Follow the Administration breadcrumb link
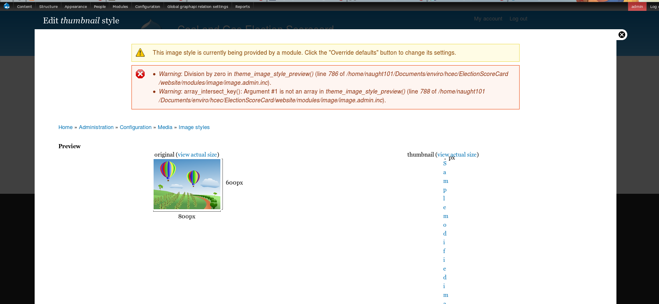The width and height of the screenshot is (659, 304). click(x=96, y=127)
